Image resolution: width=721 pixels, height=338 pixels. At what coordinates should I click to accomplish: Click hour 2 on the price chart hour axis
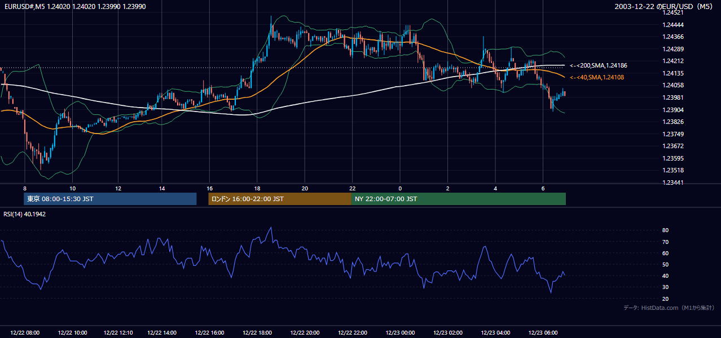click(x=447, y=188)
